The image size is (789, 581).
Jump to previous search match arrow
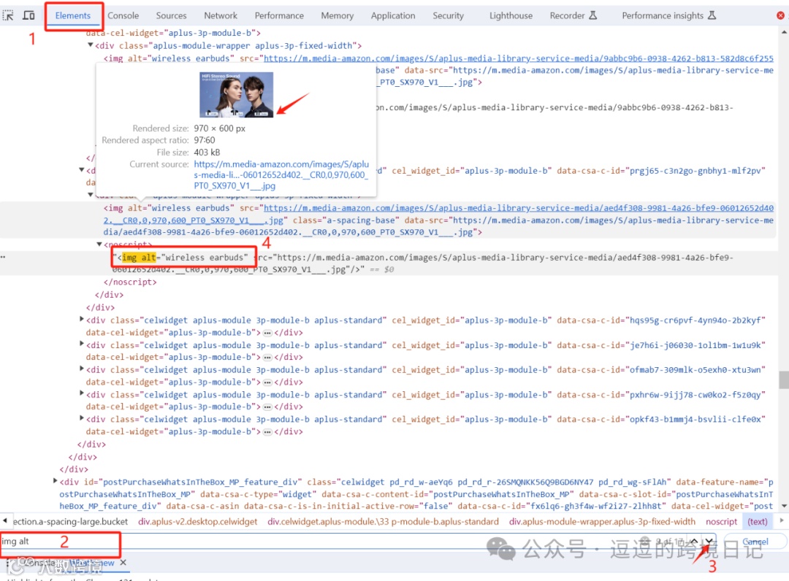tap(694, 542)
